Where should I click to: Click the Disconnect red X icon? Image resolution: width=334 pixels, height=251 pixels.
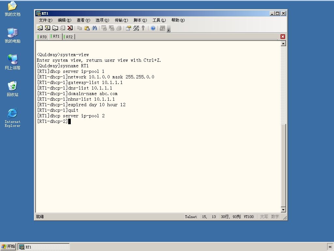tap(70, 28)
